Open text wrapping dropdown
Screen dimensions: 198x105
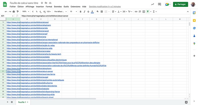(x=125, y=11)
